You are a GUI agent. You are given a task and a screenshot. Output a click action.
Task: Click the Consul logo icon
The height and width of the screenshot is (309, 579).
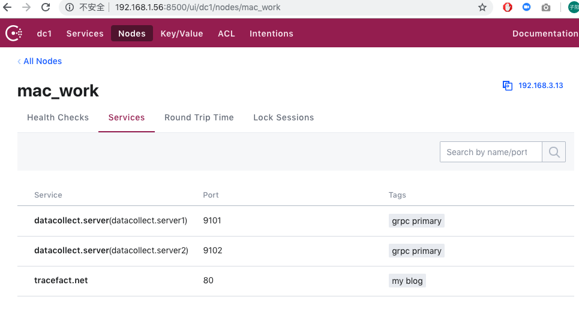14,34
